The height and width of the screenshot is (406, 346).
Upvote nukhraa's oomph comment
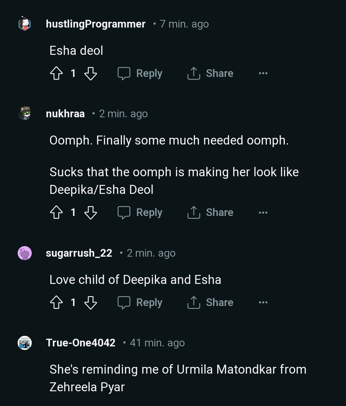[x=56, y=212]
